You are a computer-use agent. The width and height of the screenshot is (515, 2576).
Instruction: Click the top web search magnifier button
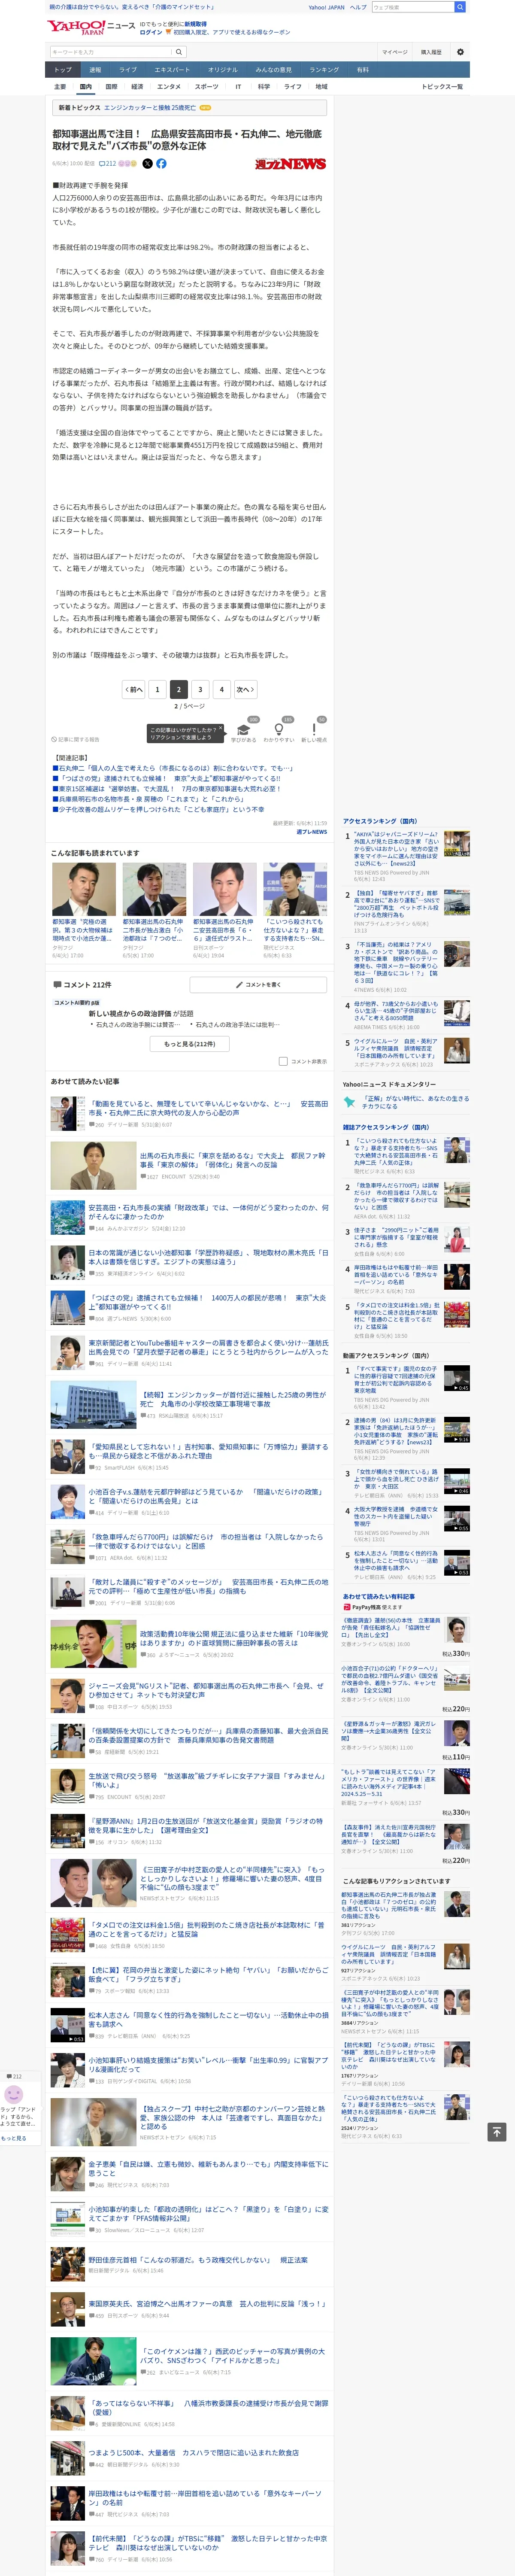click(460, 7)
